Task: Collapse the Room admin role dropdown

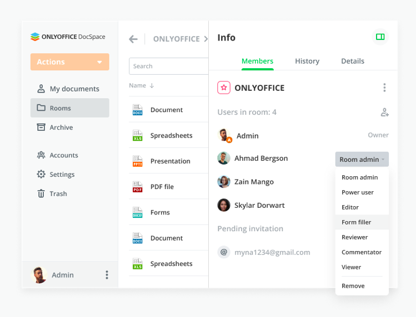Action: (362, 159)
